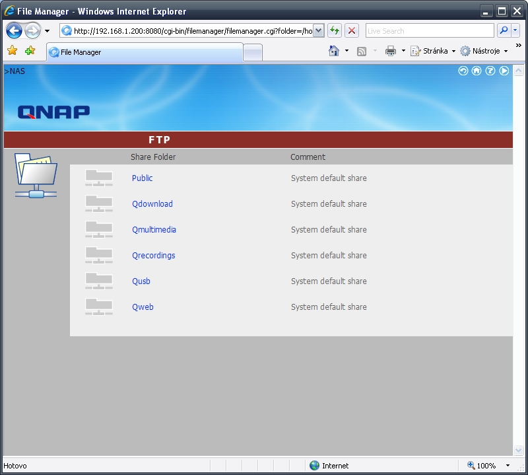Expand the toolbar overflow chevron

pyautogui.click(x=519, y=45)
